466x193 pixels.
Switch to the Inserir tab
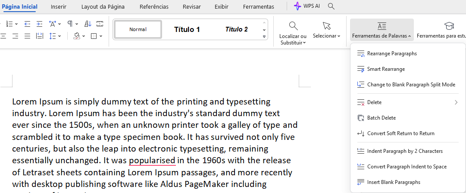(x=59, y=6)
